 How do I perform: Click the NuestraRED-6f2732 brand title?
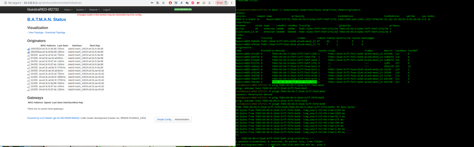click(x=43, y=9)
